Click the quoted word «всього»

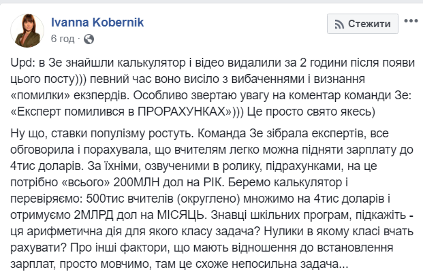point(86,182)
